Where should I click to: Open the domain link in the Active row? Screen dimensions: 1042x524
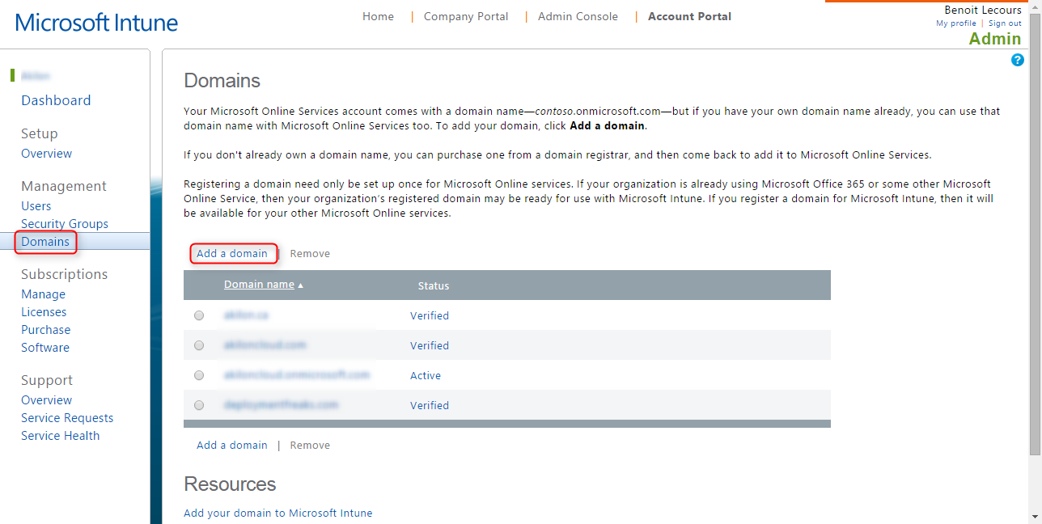[296, 375]
